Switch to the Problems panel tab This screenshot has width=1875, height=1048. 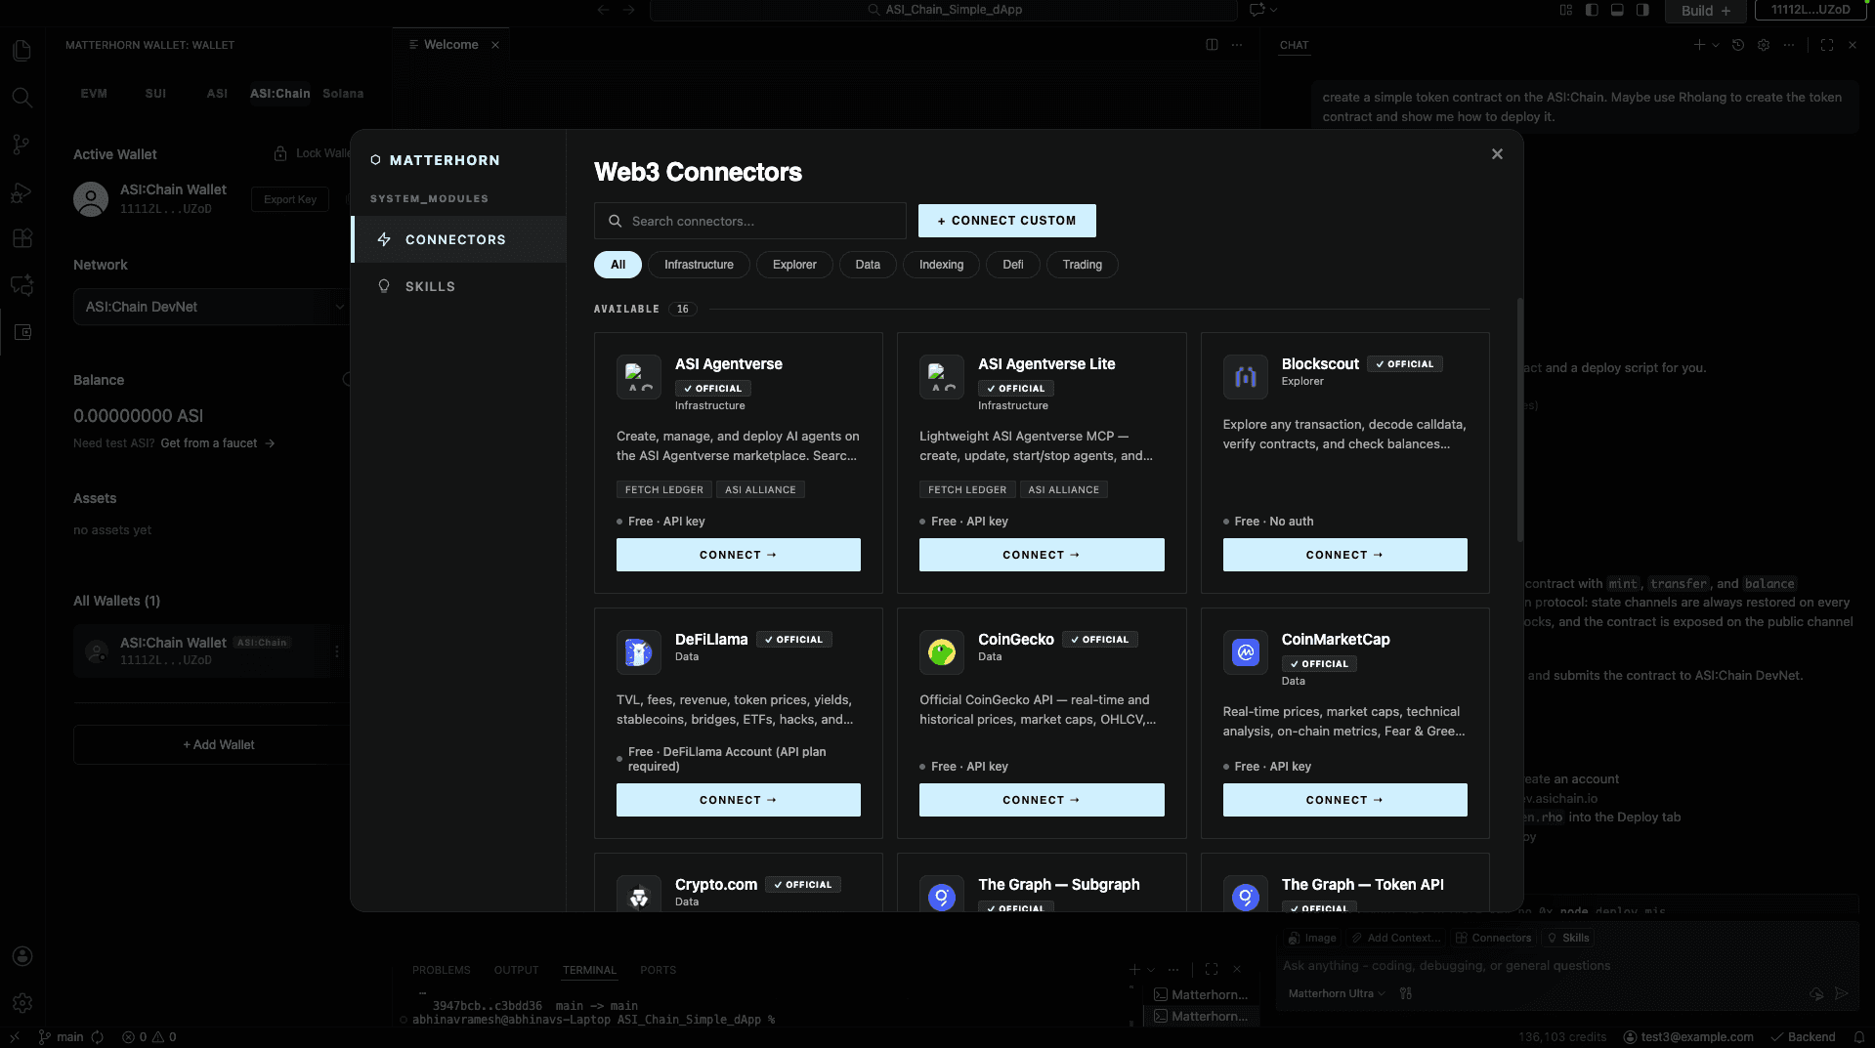pyautogui.click(x=441, y=970)
